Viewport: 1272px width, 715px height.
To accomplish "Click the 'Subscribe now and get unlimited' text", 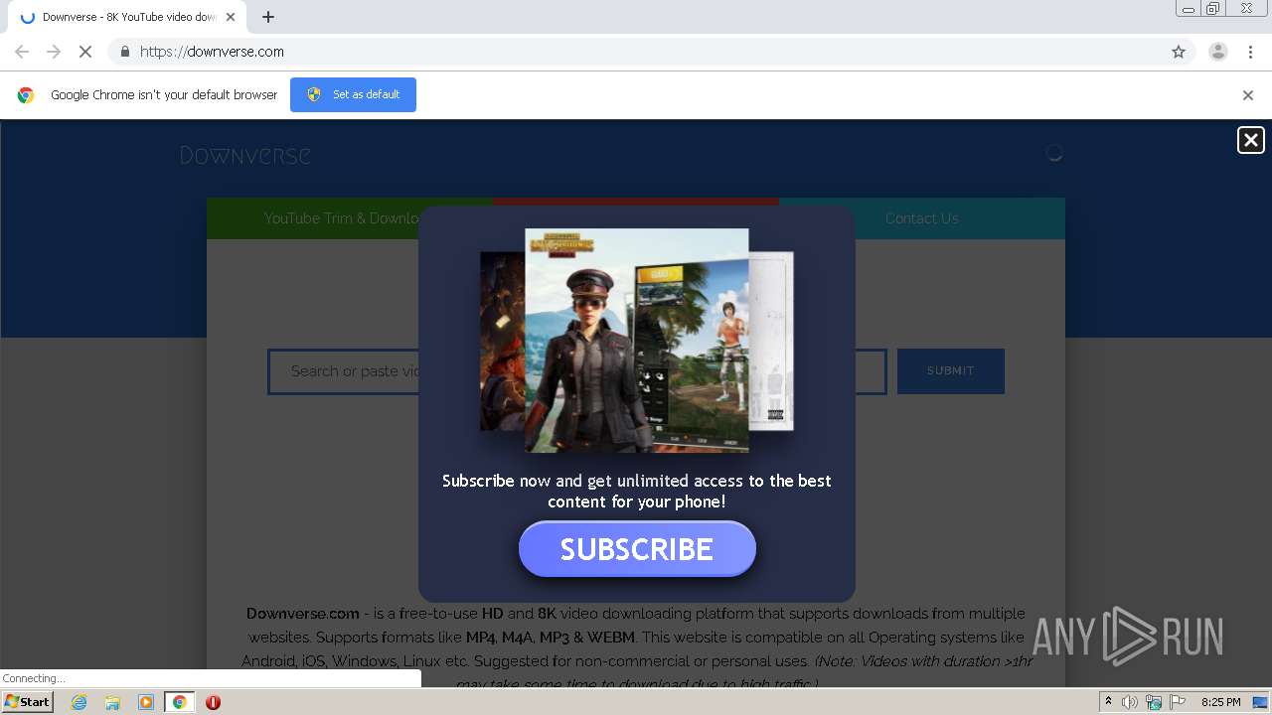I will click(636, 491).
